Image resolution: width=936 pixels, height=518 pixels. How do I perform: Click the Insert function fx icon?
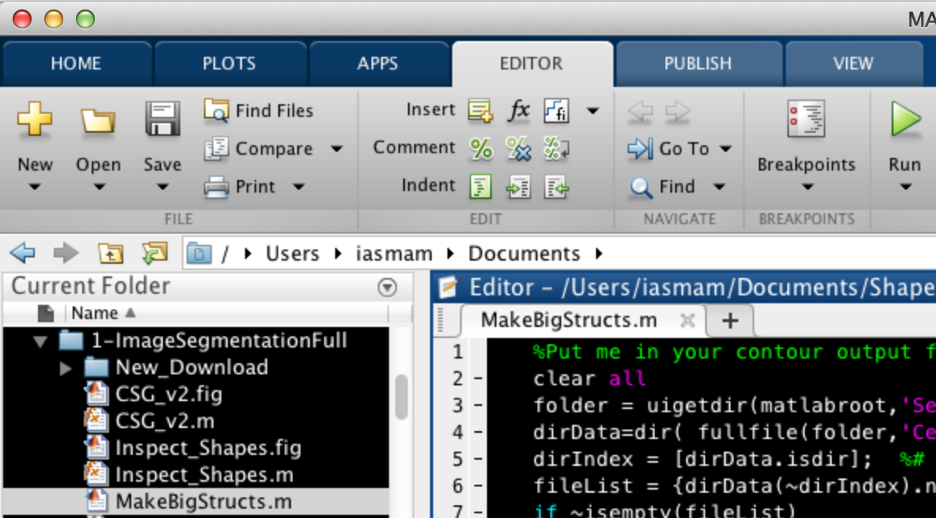point(518,111)
